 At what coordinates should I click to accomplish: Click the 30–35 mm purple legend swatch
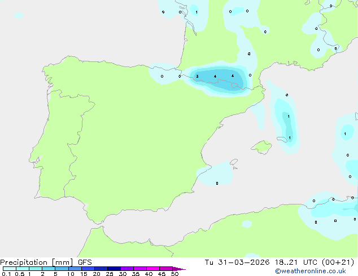coord(127,269)
